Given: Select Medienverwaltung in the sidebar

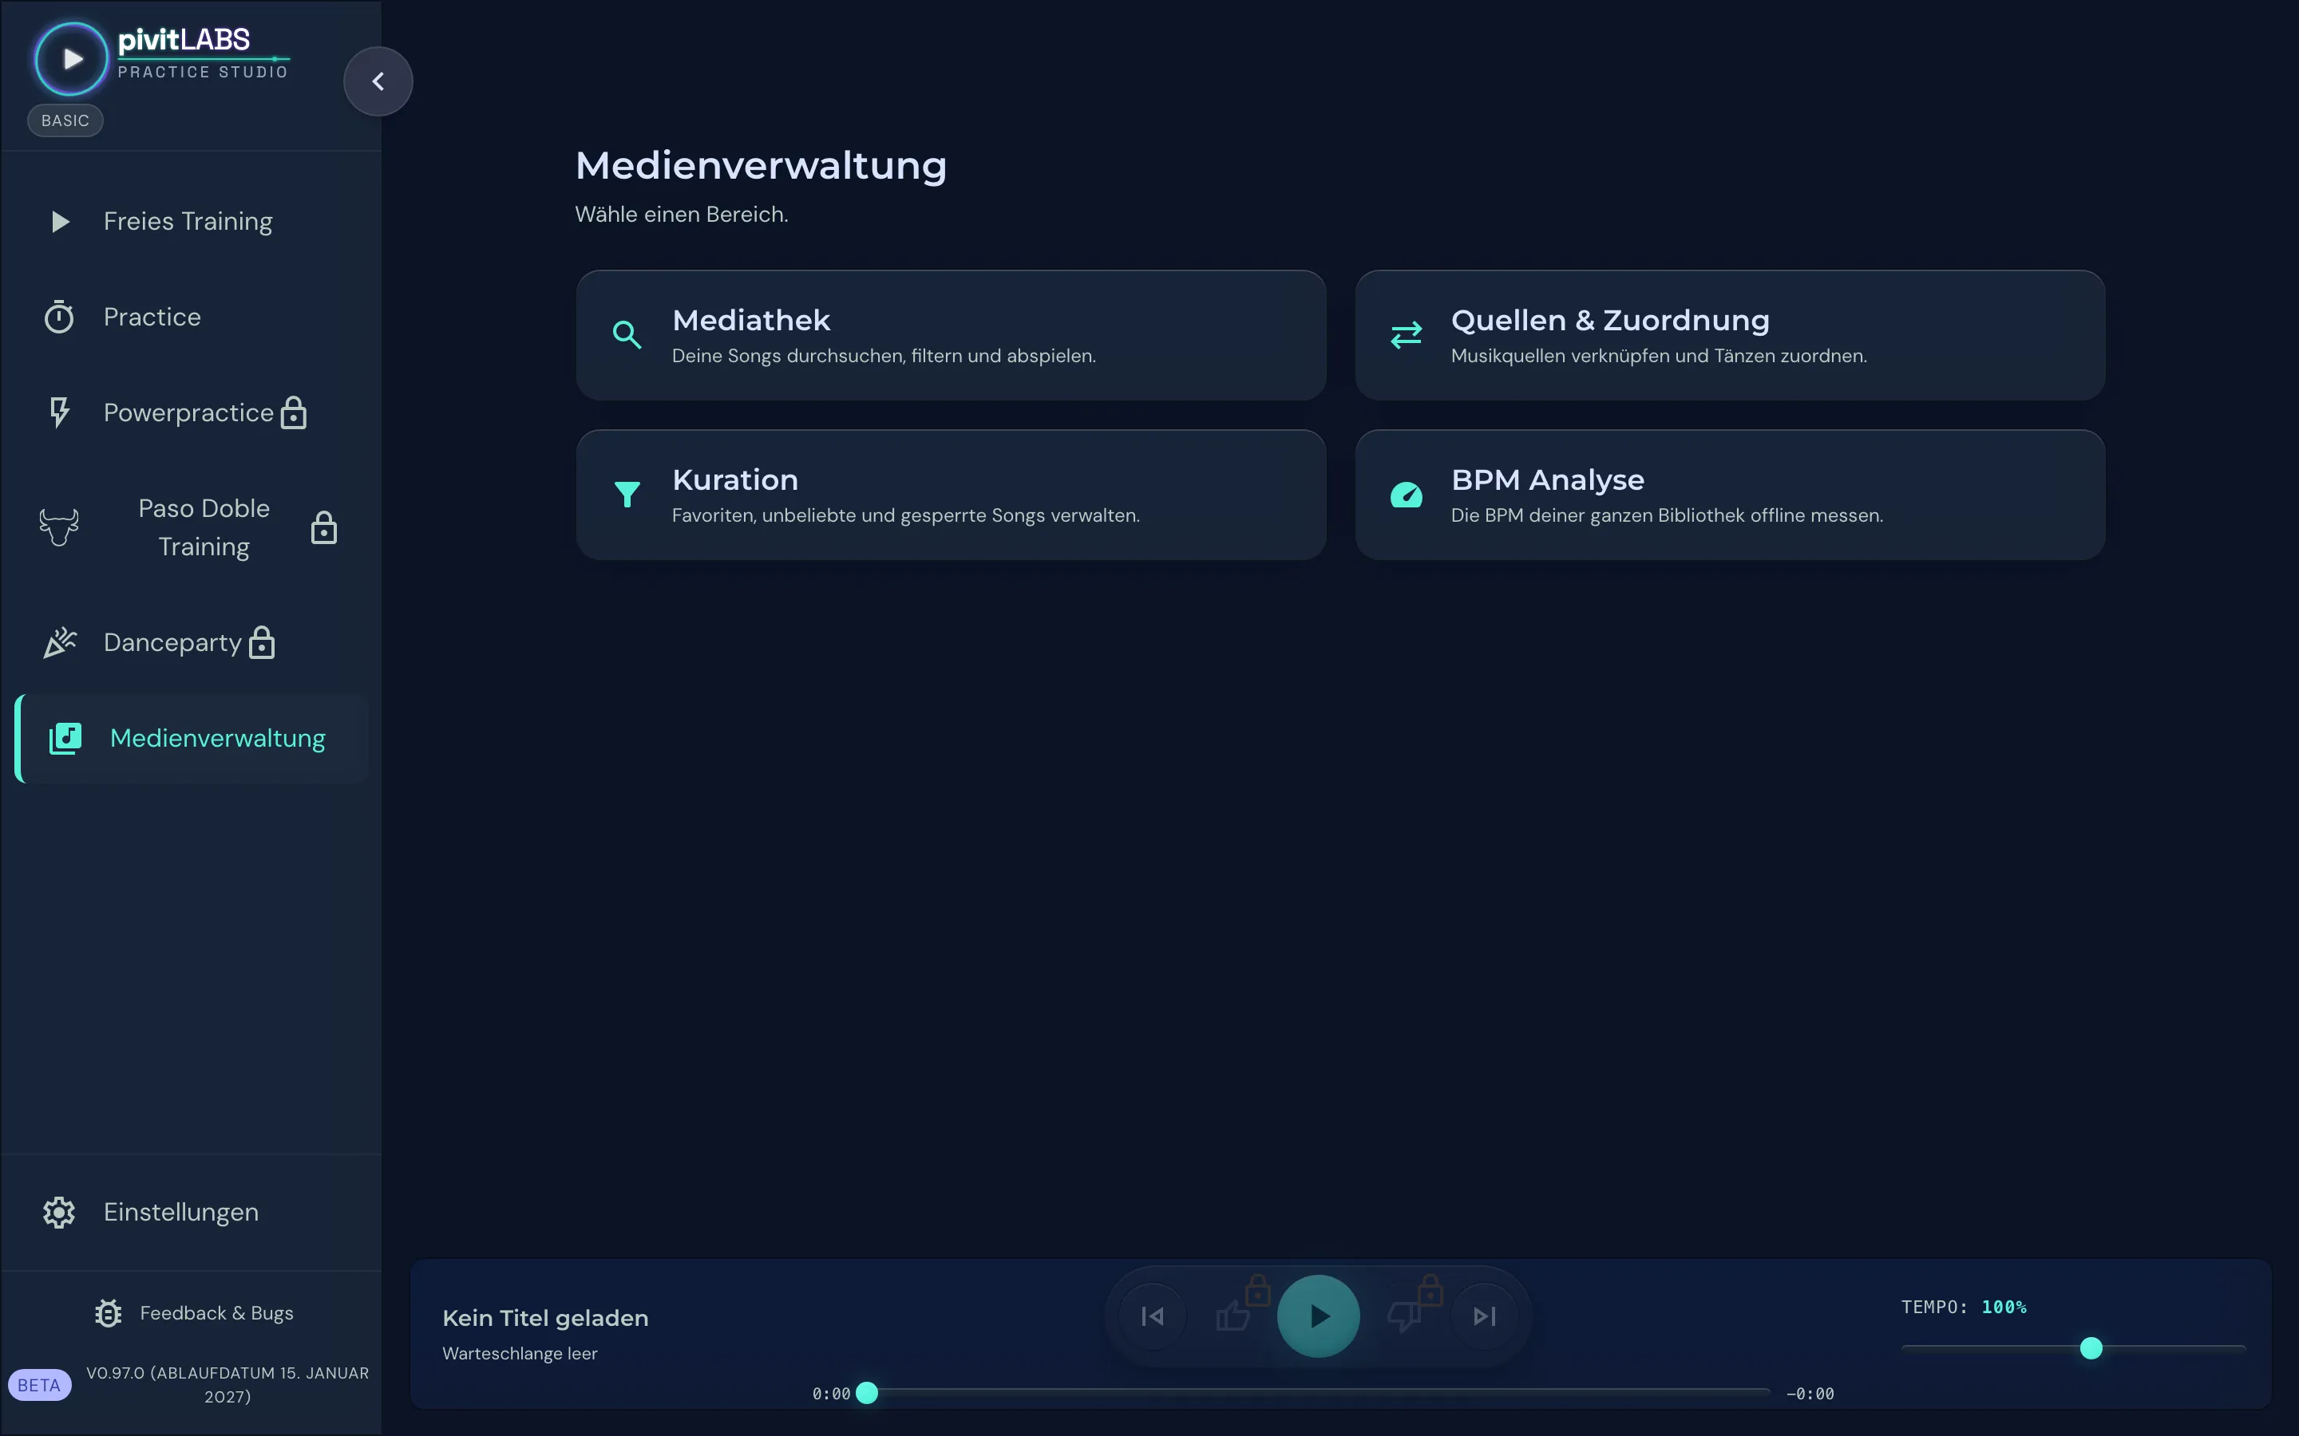Looking at the screenshot, I should point(192,738).
